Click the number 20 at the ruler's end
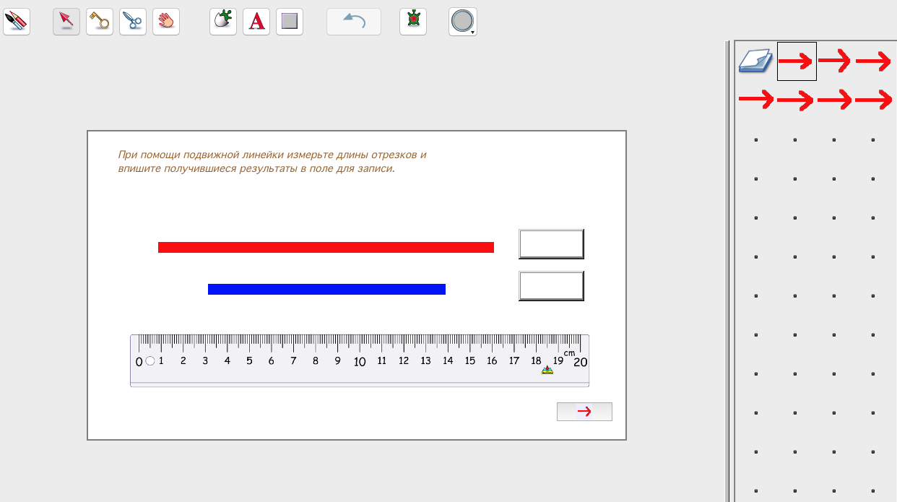The image size is (897, 502). click(580, 362)
